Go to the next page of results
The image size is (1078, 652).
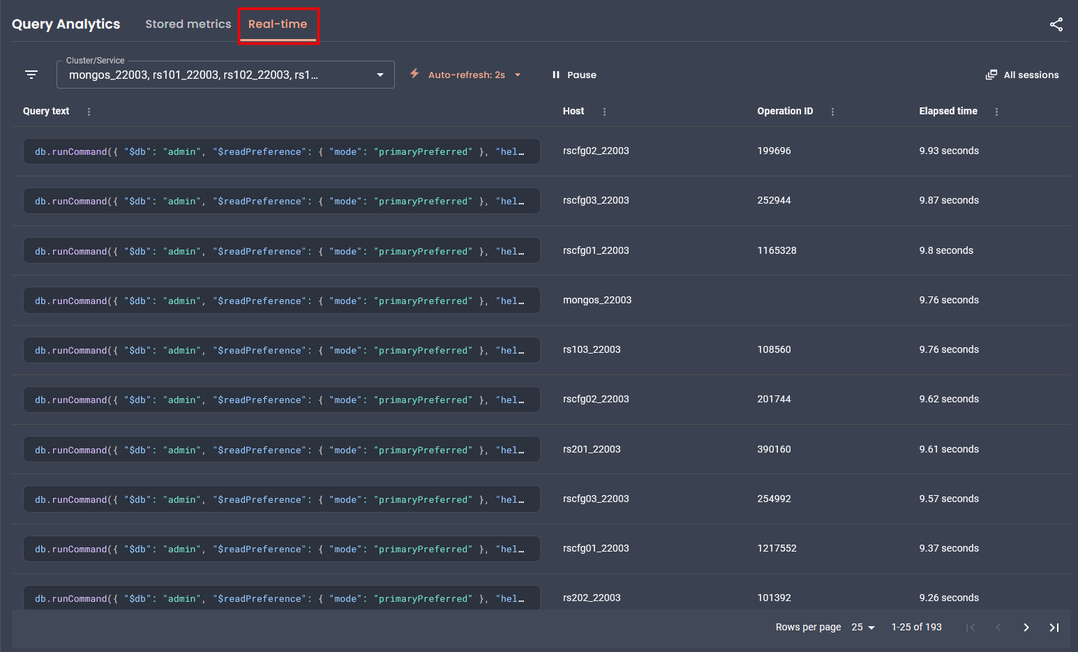1026,628
